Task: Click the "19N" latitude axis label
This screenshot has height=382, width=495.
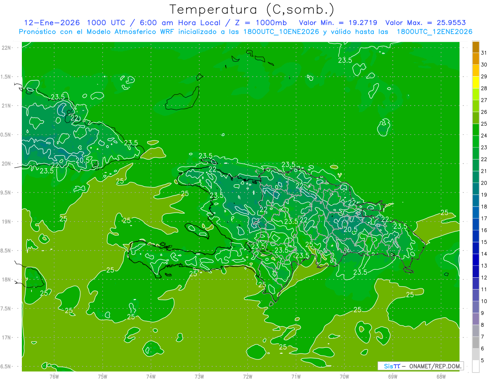Action: [6, 221]
